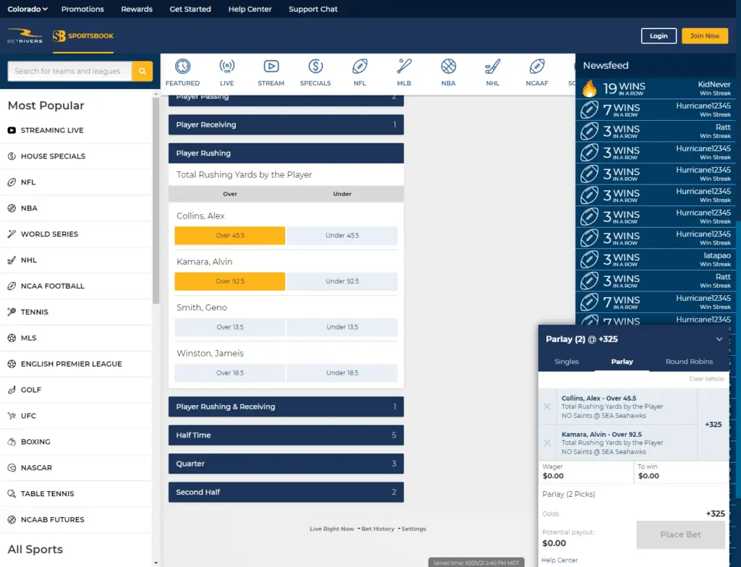The height and width of the screenshot is (567, 741).
Task: Open the STREAM play icon
Action: tap(271, 67)
